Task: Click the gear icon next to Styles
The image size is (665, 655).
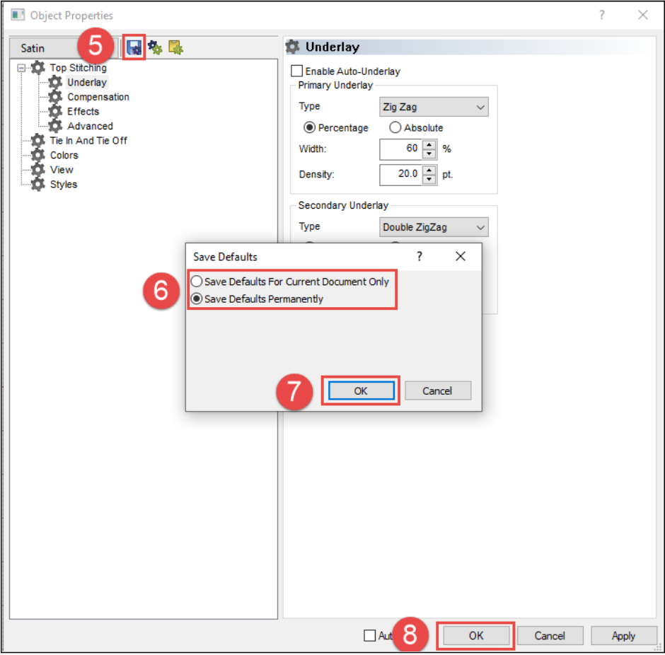Action: click(x=36, y=184)
